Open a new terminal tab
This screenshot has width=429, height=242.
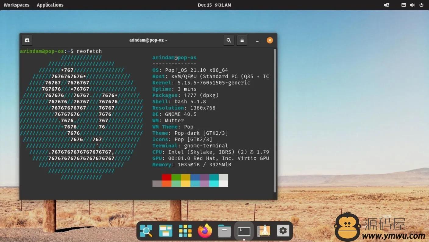(27, 40)
